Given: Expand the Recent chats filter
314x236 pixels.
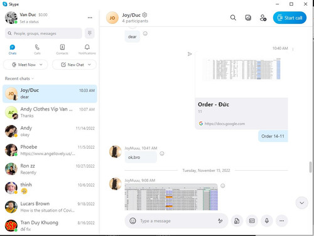Looking at the screenshot, I should coord(19,78).
